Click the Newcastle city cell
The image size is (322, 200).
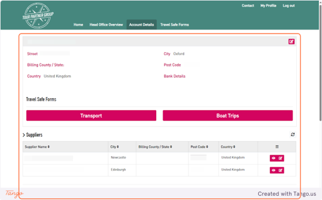pyautogui.click(x=119, y=158)
